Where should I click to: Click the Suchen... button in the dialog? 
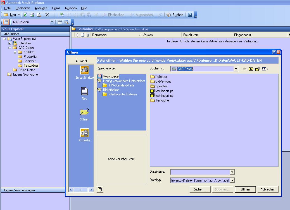[x=200, y=189]
